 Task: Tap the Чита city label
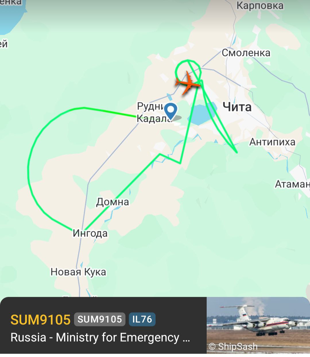[x=237, y=107]
